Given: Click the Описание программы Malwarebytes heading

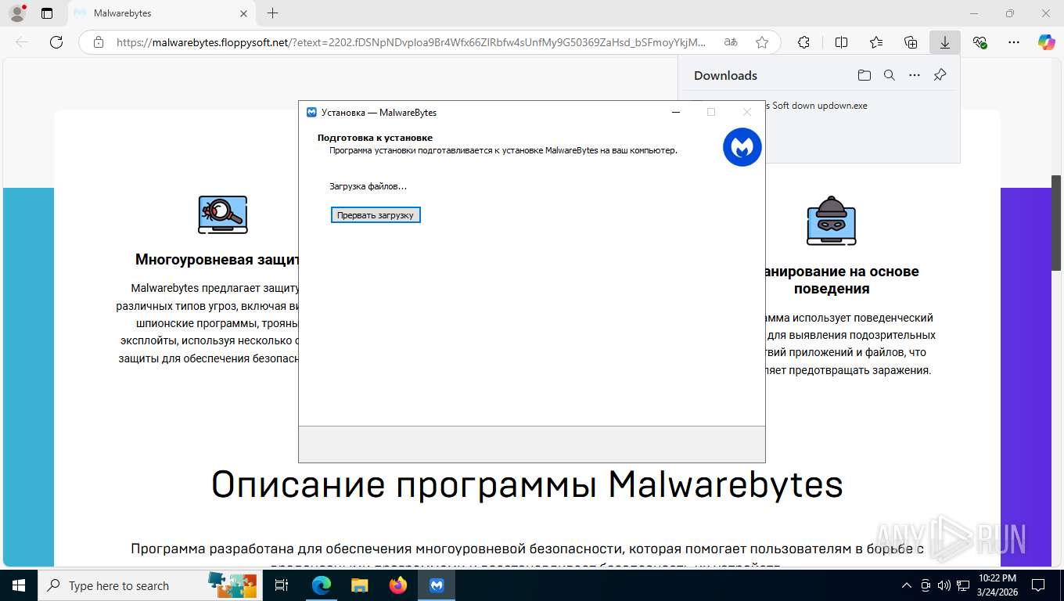Looking at the screenshot, I should (527, 484).
